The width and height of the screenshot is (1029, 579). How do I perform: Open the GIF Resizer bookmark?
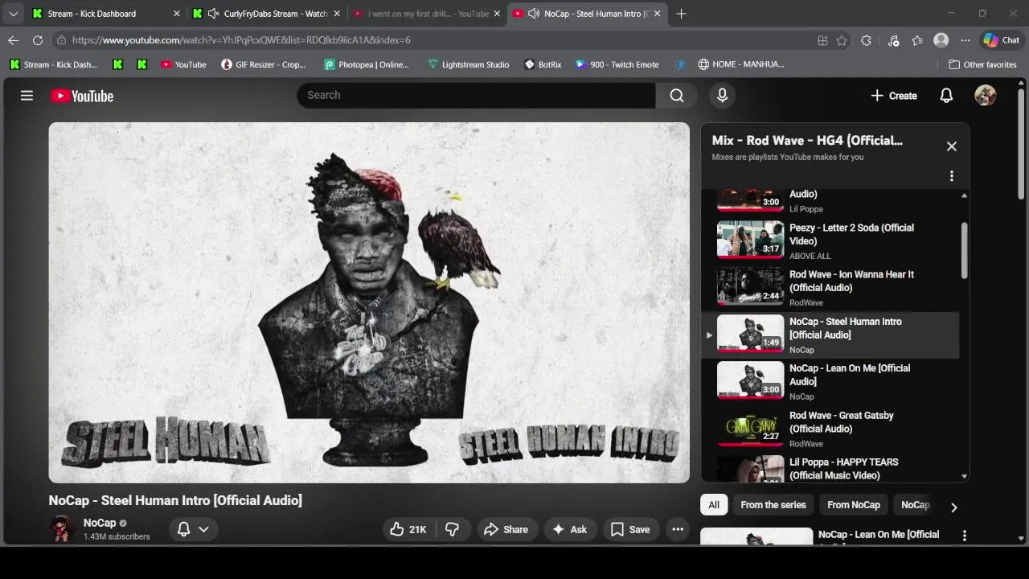click(264, 64)
